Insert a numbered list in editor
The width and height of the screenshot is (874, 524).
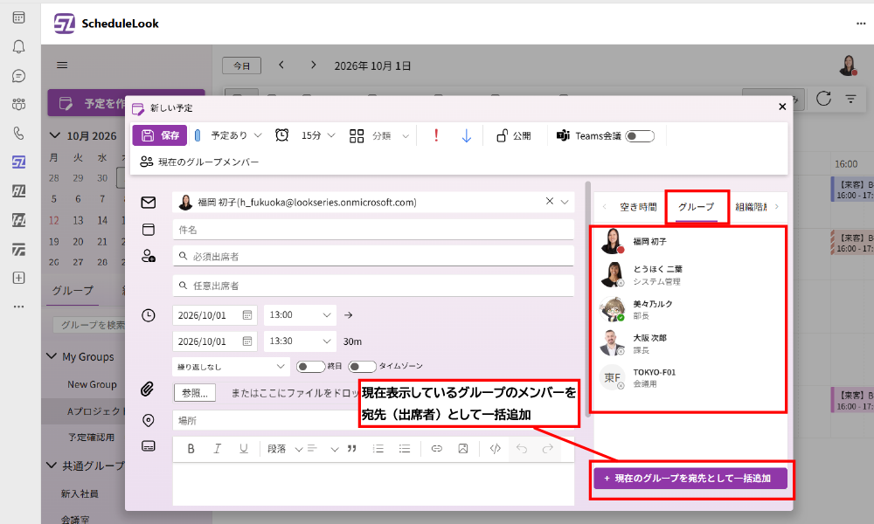tap(378, 449)
